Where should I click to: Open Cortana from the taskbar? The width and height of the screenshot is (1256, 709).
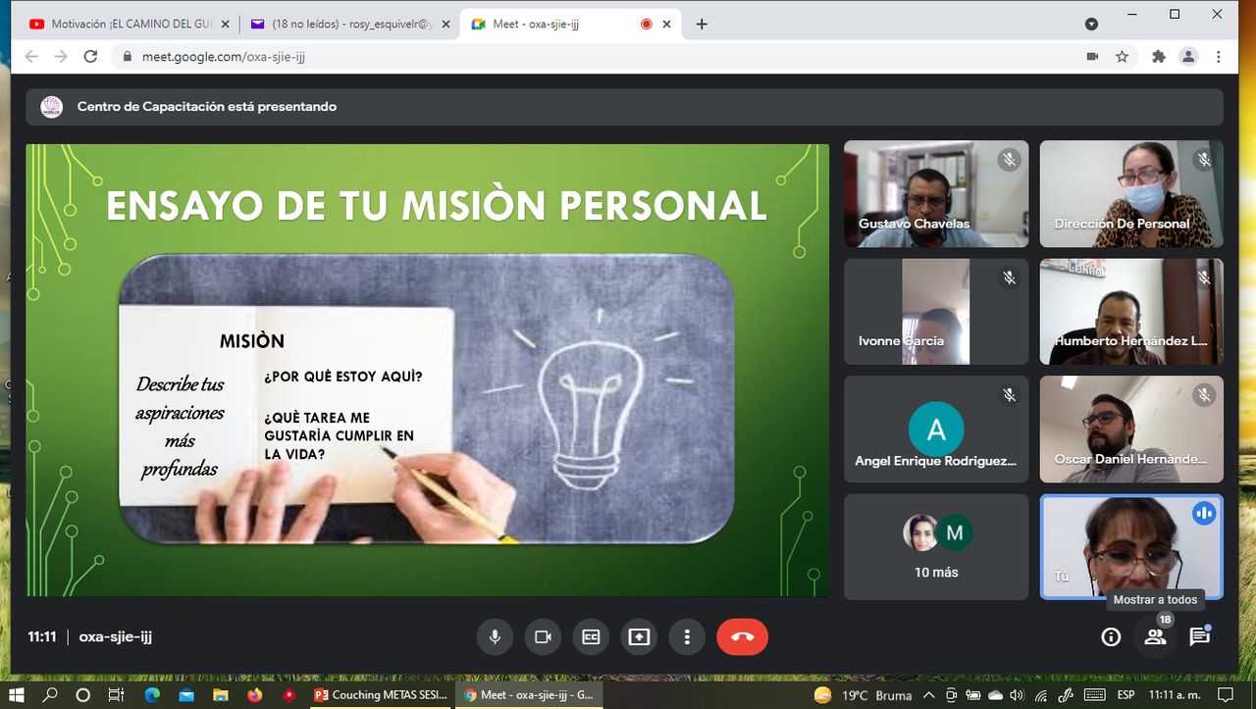tap(82, 695)
